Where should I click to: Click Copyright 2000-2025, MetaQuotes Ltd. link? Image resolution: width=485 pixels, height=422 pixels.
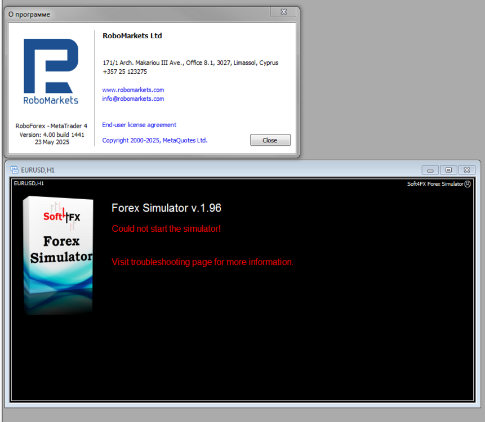coord(155,140)
